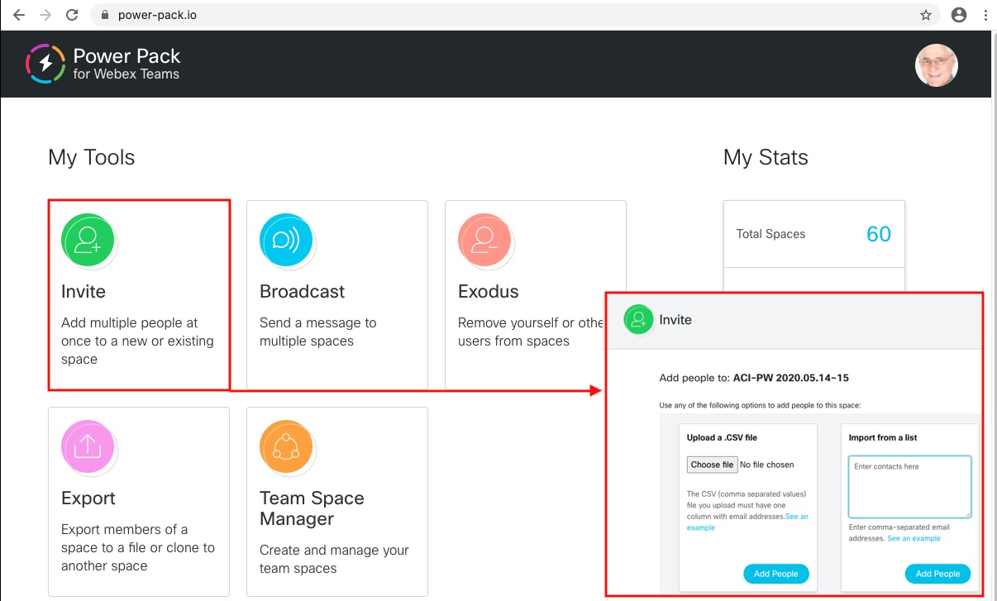Bookmark this page with the star icon
The image size is (997, 601).
[x=926, y=15]
